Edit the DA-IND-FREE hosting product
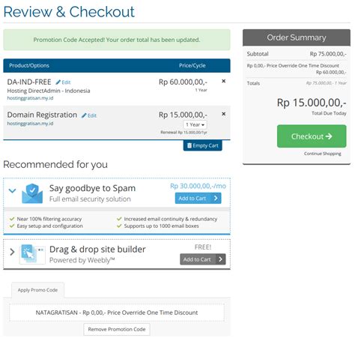355x338 pixels. point(63,82)
